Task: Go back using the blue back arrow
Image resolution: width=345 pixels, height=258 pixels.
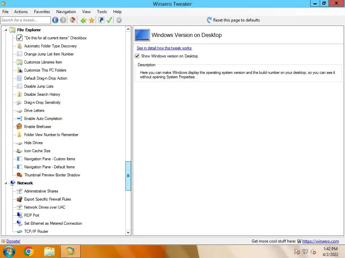Action: [55, 20]
